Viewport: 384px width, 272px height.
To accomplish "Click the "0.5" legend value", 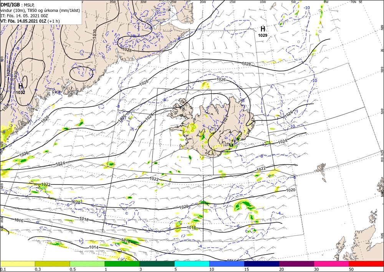I will pyautogui.click(x=72, y=269).
